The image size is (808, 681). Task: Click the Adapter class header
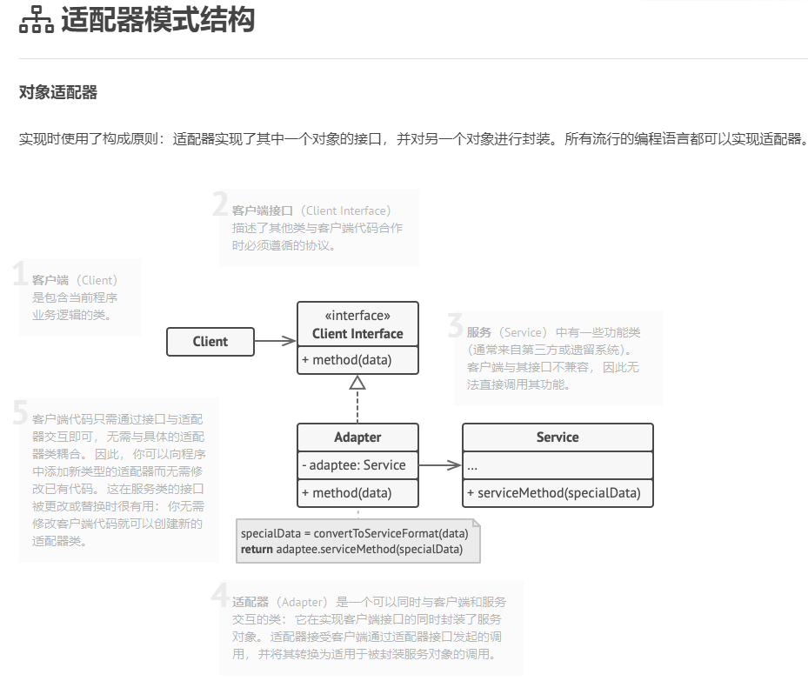point(357,437)
